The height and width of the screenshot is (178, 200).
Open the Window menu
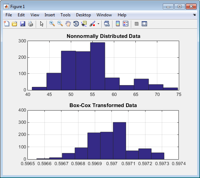[x=104, y=15]
